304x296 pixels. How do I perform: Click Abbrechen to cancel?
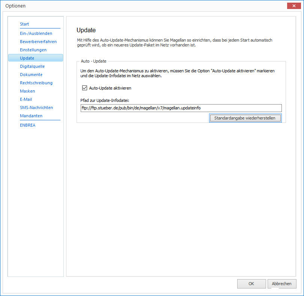click(x=282, y=284)
